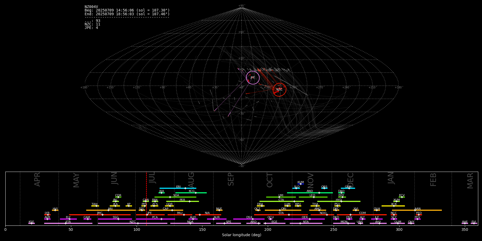Click the 350 tick on the solar longitude axis
The height and width of the screenshot is (241, 482).
click(x=465, y=229)
